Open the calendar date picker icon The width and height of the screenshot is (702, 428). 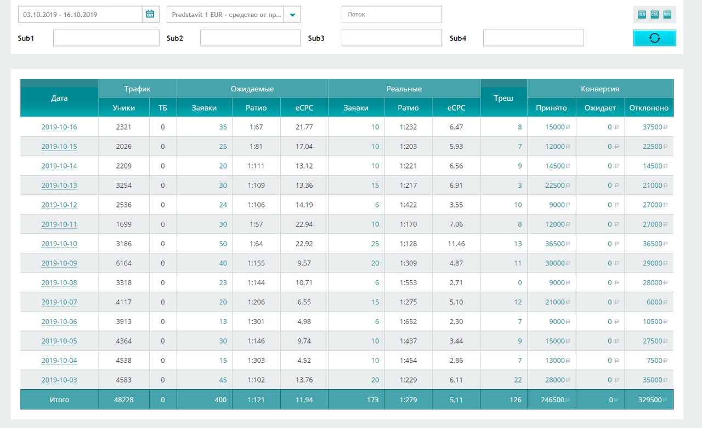[150, 15]
